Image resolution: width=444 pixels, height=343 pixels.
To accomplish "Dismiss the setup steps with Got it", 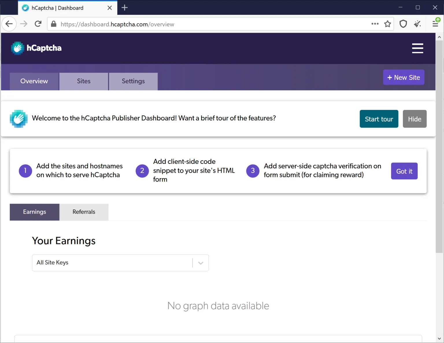I will pyautogui.click(x=404, y=171).
